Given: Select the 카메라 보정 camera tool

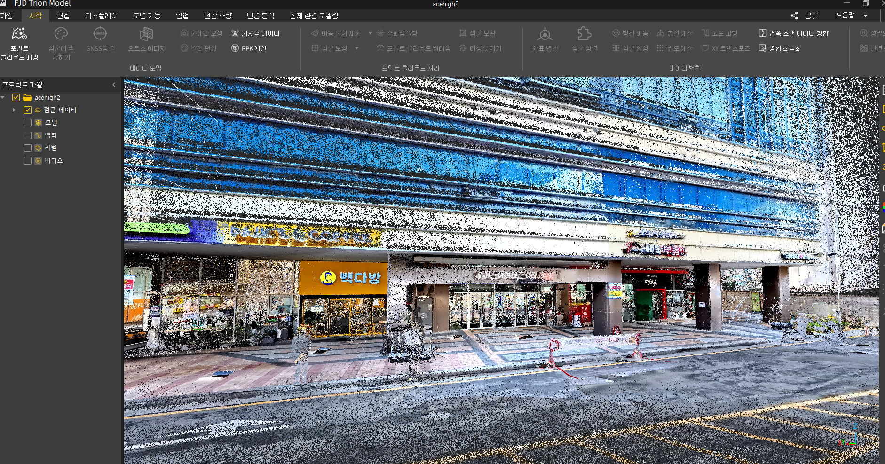Looking at the screenshot, I should [201, 33].
